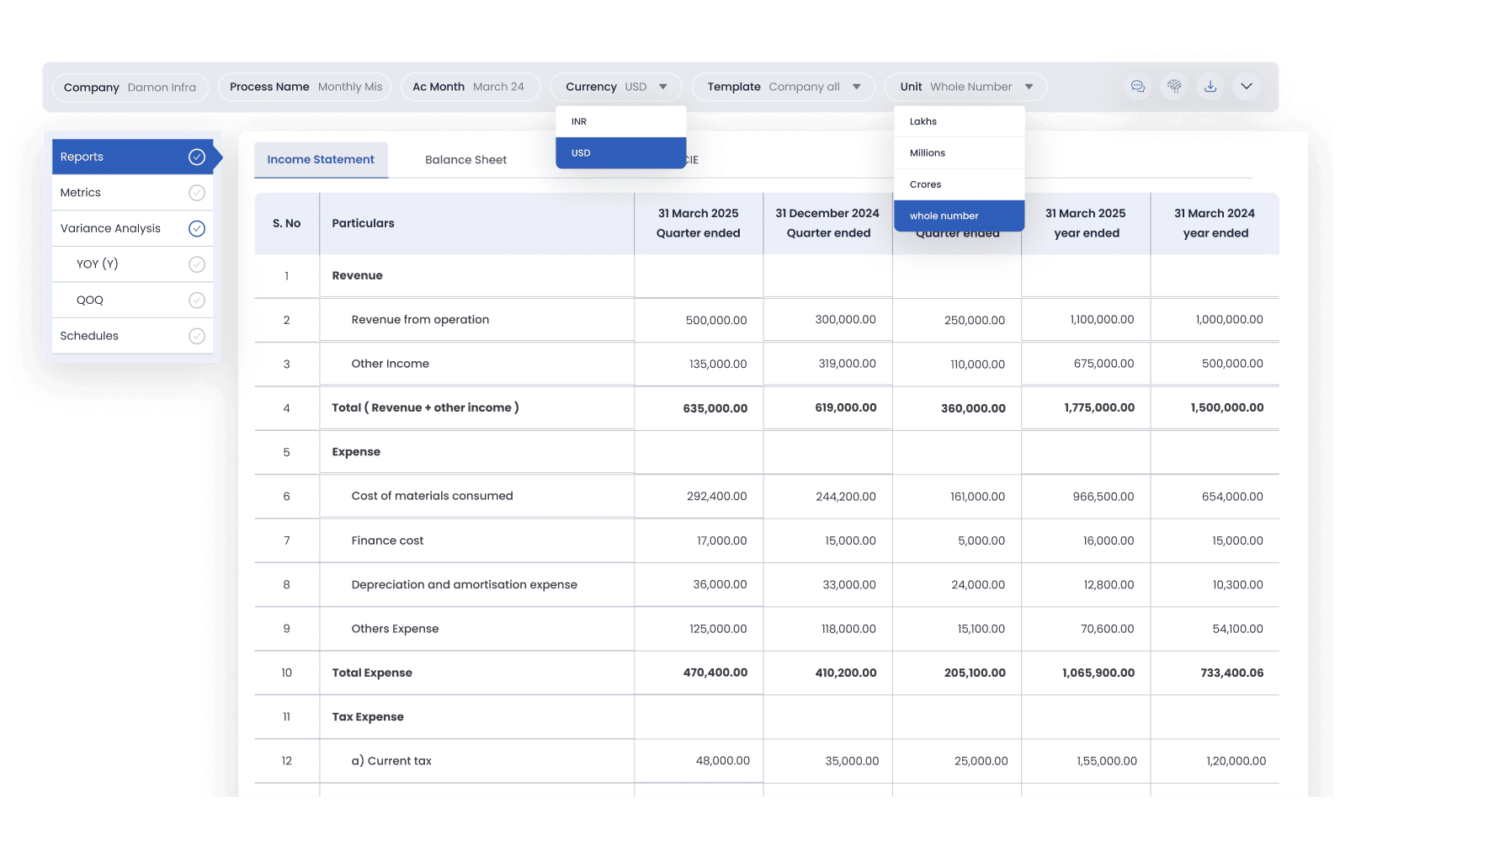Select the Cost of materials consumed row
This screenshot has height=846, width=1489.
click(432, 496)
